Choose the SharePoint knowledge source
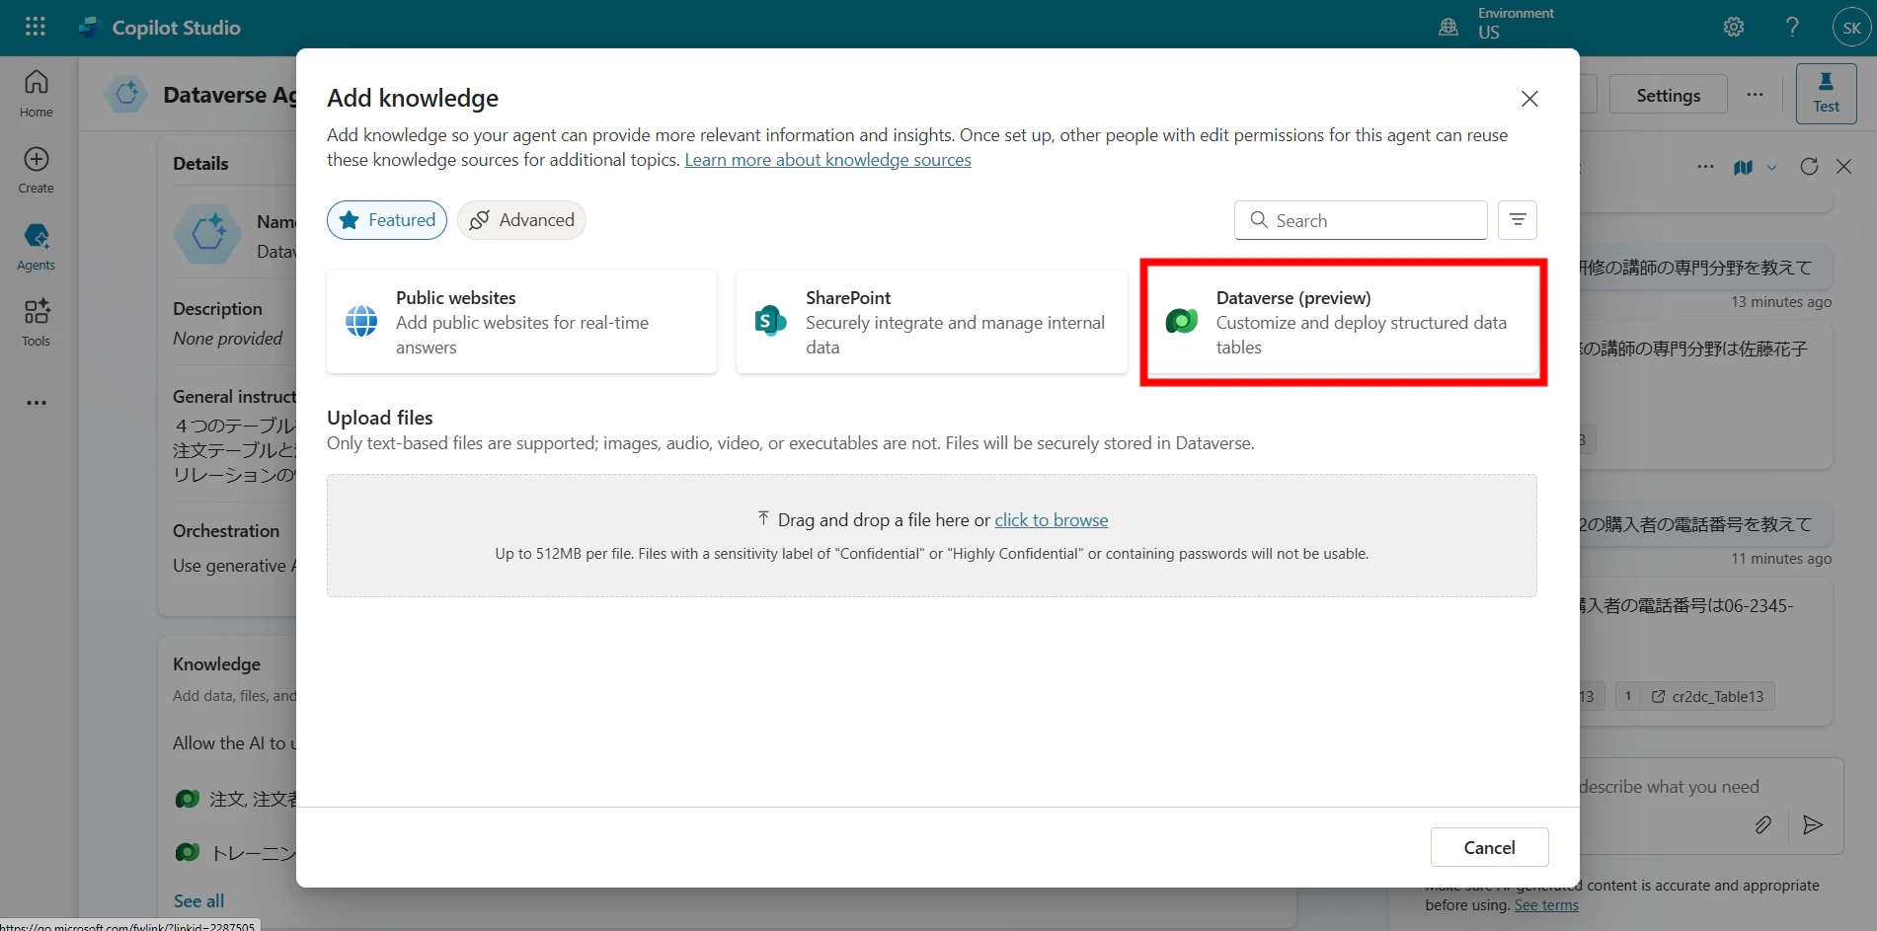The height and width of the screenshot is (931, 1877). 932,322
